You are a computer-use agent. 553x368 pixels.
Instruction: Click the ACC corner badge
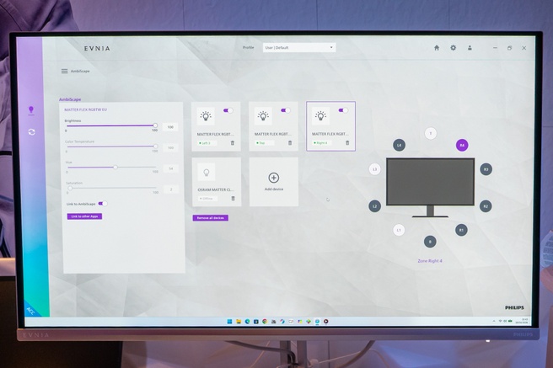pyautogui.click(x=32, y=310)
